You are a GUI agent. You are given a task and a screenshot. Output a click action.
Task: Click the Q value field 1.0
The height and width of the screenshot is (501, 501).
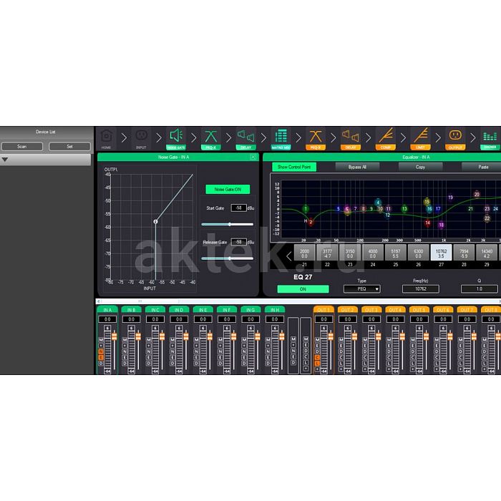click(x=480, y=289)
